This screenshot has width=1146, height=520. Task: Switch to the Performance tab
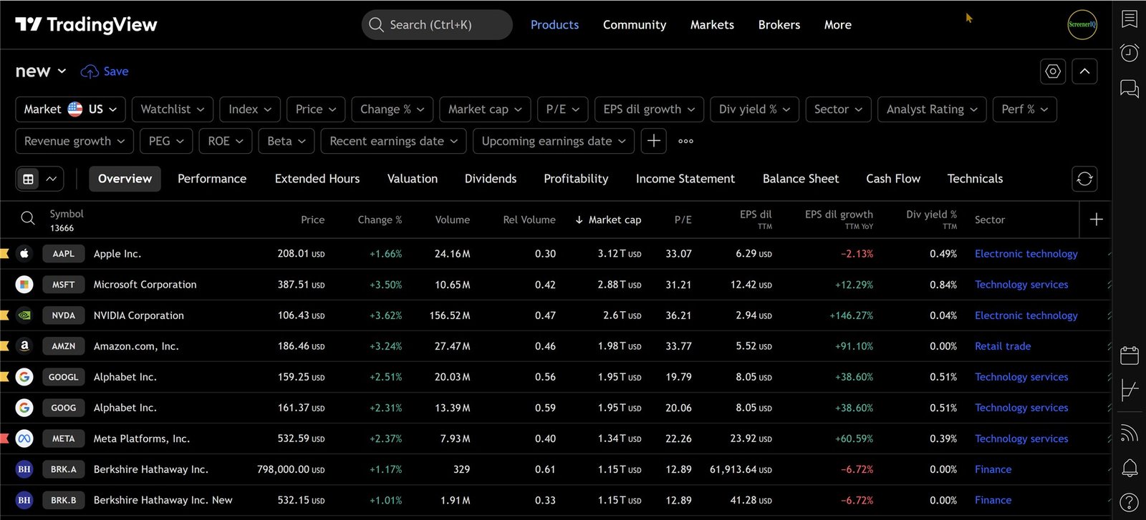point(212,179)
